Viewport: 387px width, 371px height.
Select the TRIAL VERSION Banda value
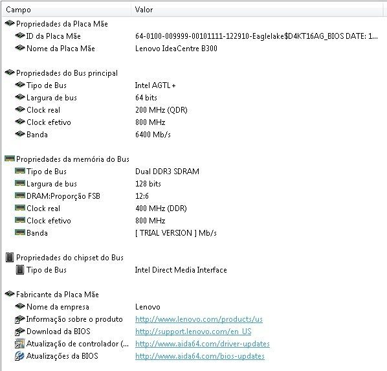tap(176, 233)
